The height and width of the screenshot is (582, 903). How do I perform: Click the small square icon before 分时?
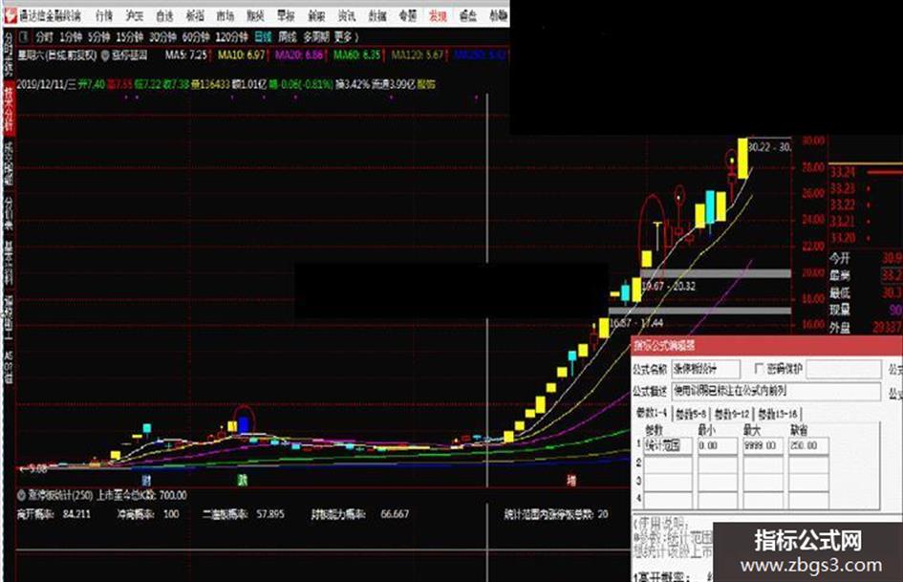coord(24,37)
